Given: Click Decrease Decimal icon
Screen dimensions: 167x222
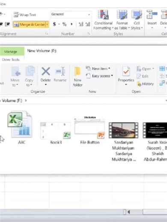Looking at the screenshot, I should click(x=88, y=24).
